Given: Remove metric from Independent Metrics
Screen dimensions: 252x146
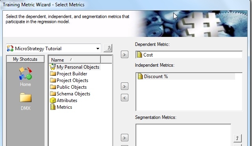Looking at the screenshot, I should pos(124,98).
